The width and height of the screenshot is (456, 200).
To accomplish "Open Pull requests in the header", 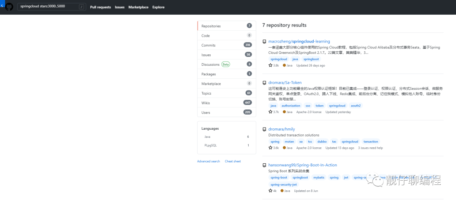I will pos(100,7).
